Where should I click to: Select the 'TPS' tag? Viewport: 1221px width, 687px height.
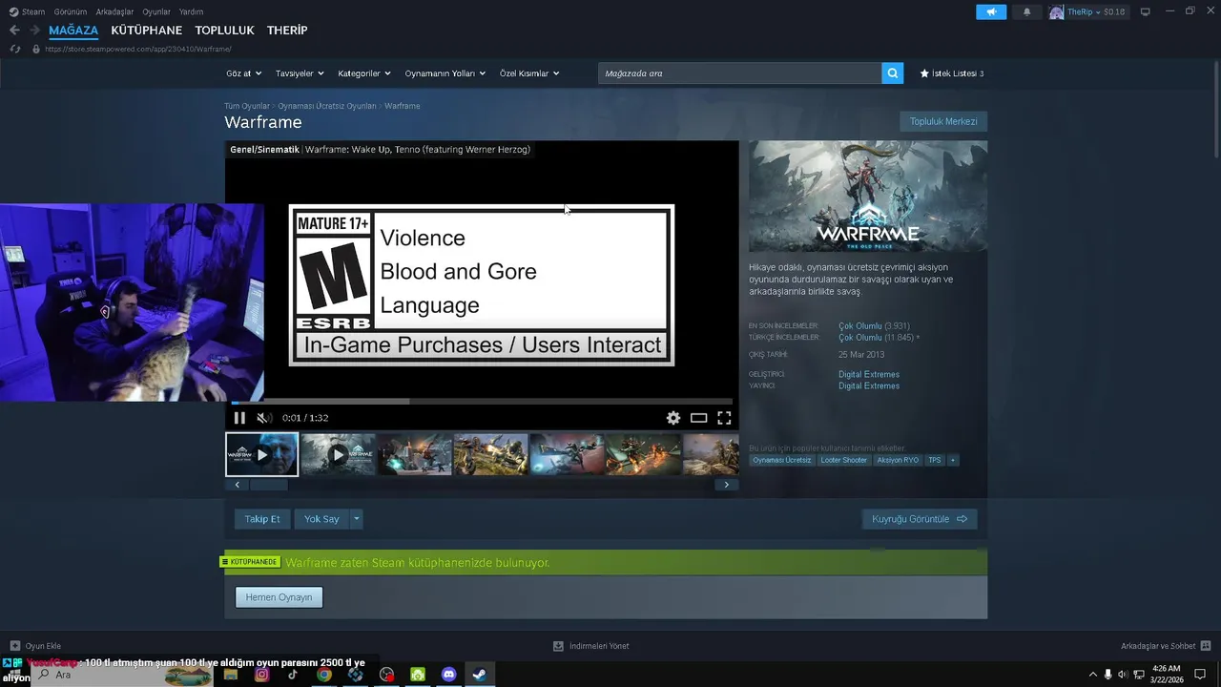pyautogui.click(x=935, y=460)
